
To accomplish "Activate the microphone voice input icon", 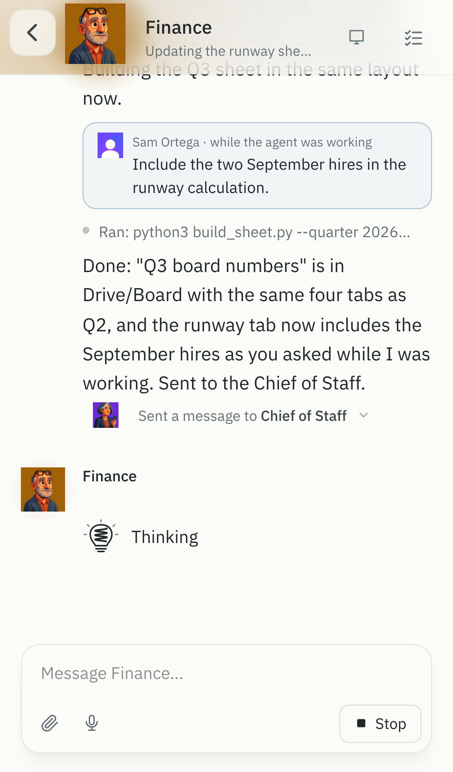I will [92, 723].
